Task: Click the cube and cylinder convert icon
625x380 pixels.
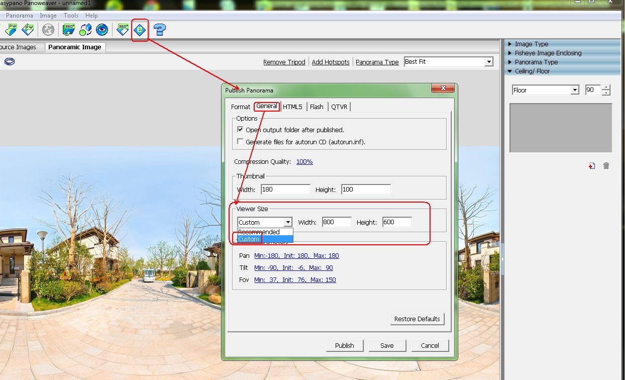Action: point(85,30)
